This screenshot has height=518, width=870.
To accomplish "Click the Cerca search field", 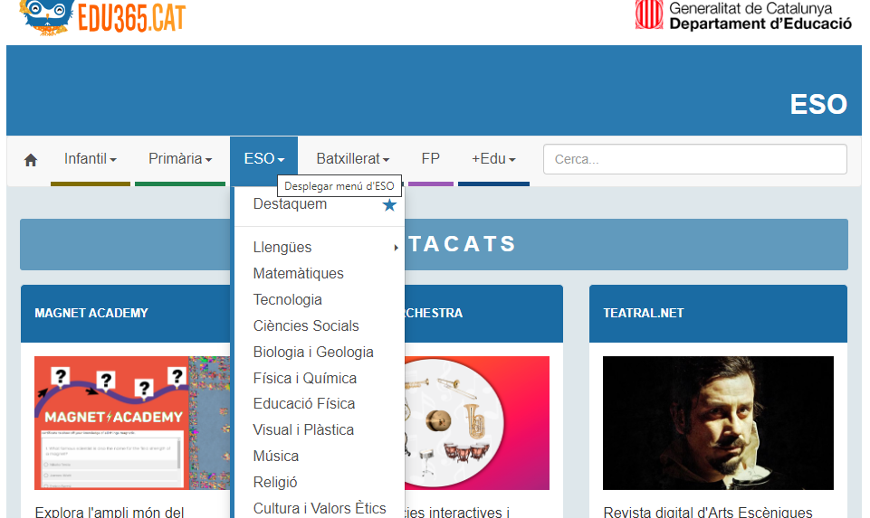I will click(x=694, y=159).
